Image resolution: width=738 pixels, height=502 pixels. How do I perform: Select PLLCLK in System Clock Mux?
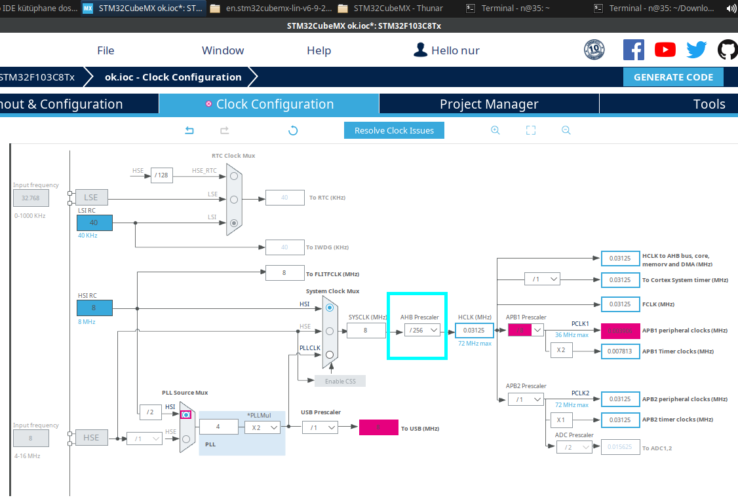[x=329, y=355]
